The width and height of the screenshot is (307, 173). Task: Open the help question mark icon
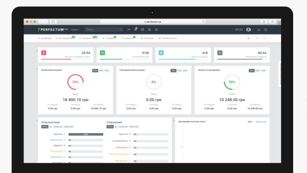tap(266, 30)
